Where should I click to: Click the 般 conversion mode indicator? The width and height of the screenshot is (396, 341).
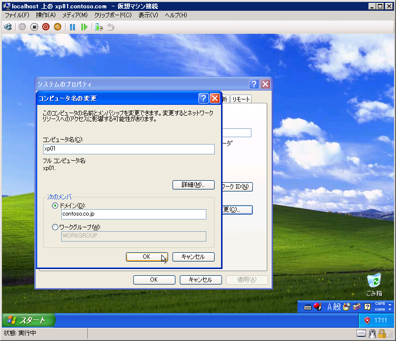[x=337, y=307]
